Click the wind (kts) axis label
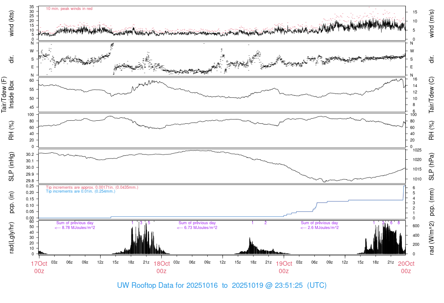The height and width of the screenshot is (303, 444). 12,23
